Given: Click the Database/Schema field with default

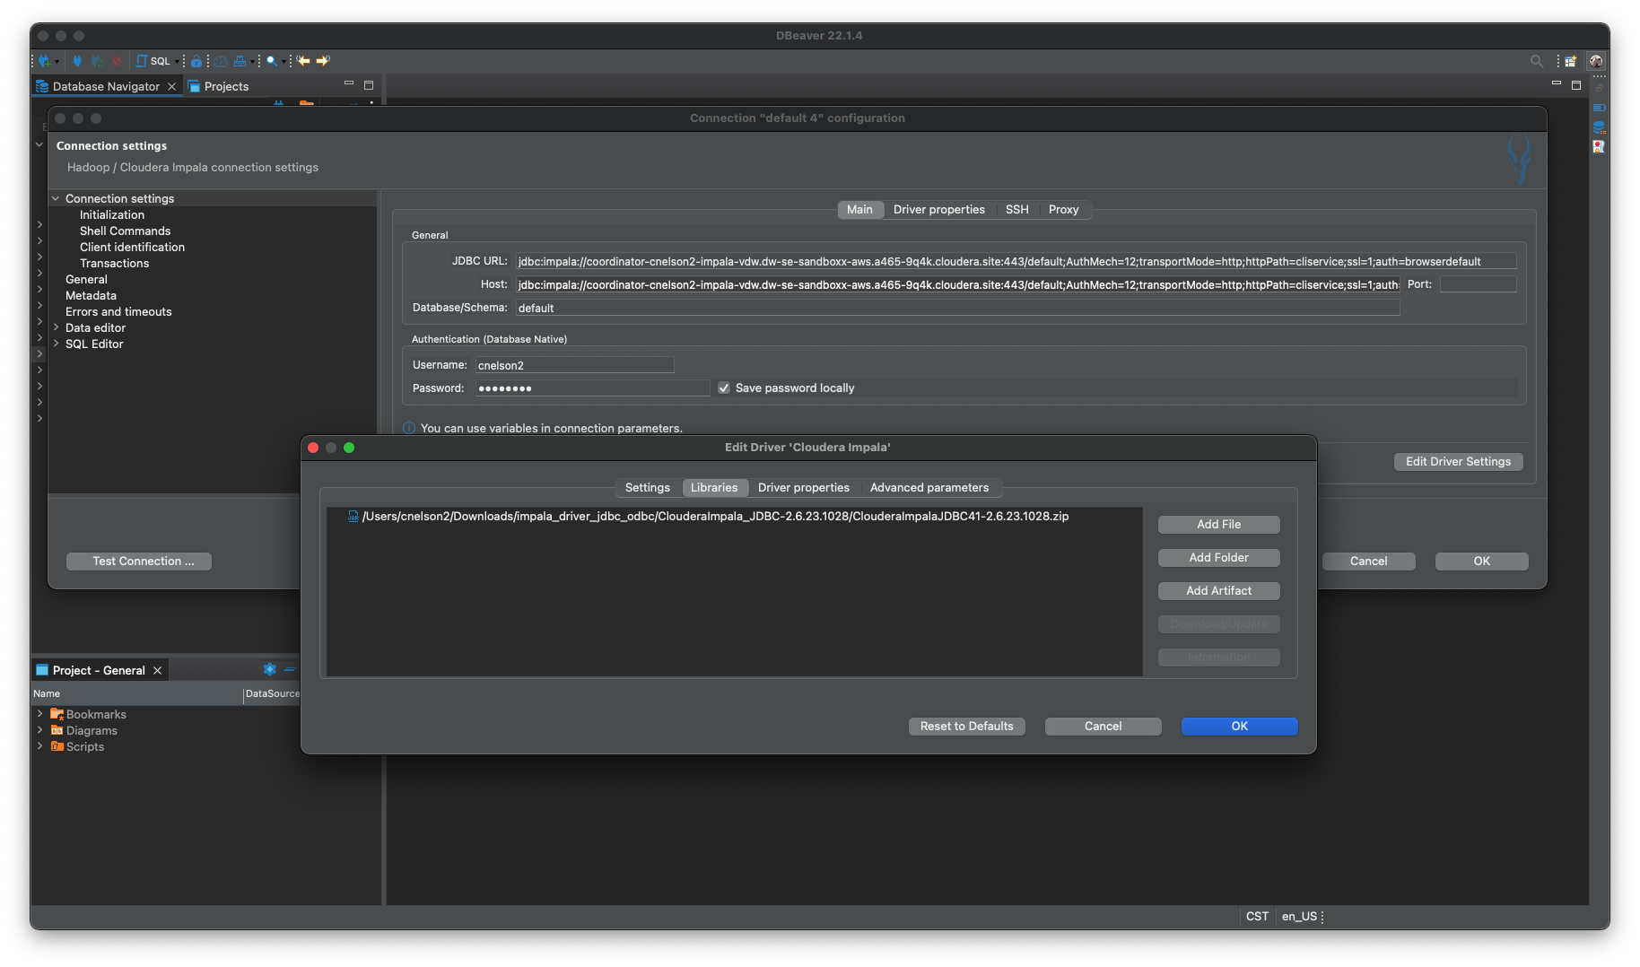Looking at the screenshot, I should (957, 308).
